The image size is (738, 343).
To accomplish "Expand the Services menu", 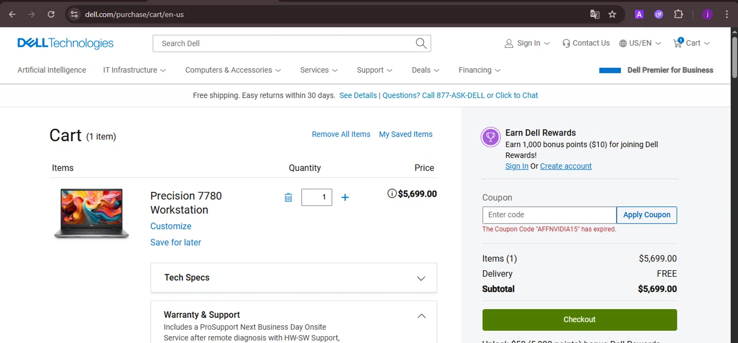I will pos(319,70).
